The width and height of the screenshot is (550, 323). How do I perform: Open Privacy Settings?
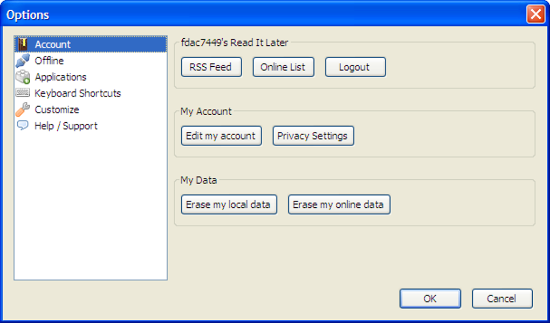point(313,136)
